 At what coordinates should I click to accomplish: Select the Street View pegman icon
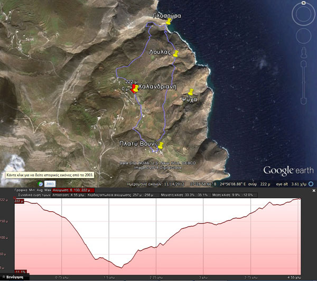click(x=303, y=53)
